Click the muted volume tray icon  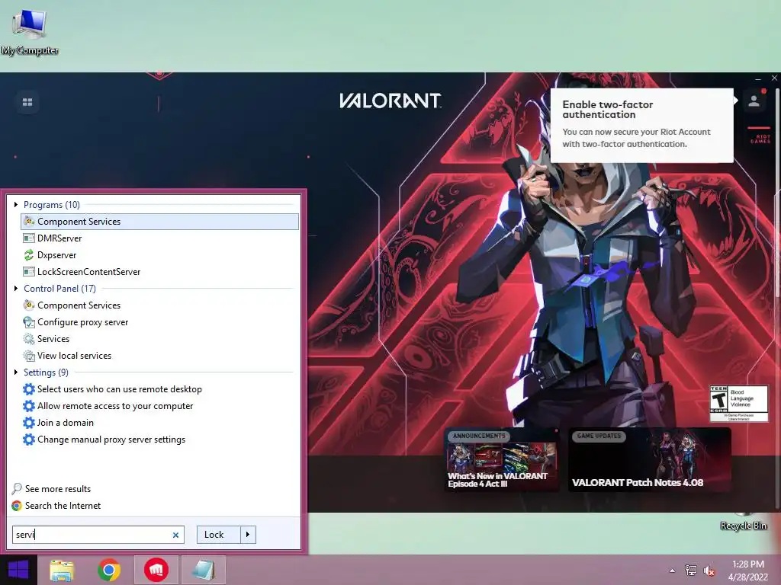tap(709, 571)
